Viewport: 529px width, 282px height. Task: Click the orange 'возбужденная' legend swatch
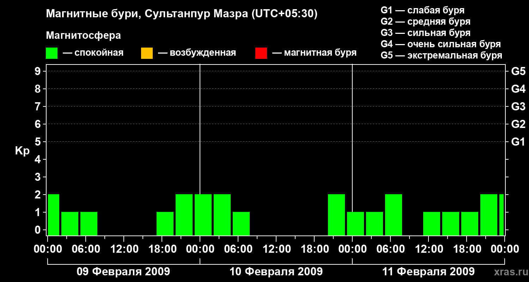tap(147, 53)
